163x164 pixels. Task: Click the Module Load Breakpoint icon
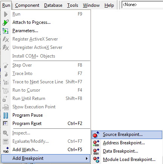(x=96, y=159)
